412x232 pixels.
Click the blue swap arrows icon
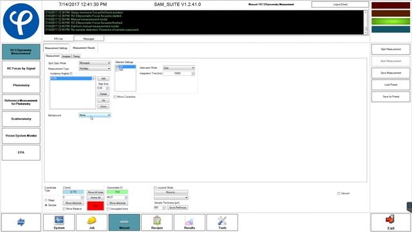(21, 222)
